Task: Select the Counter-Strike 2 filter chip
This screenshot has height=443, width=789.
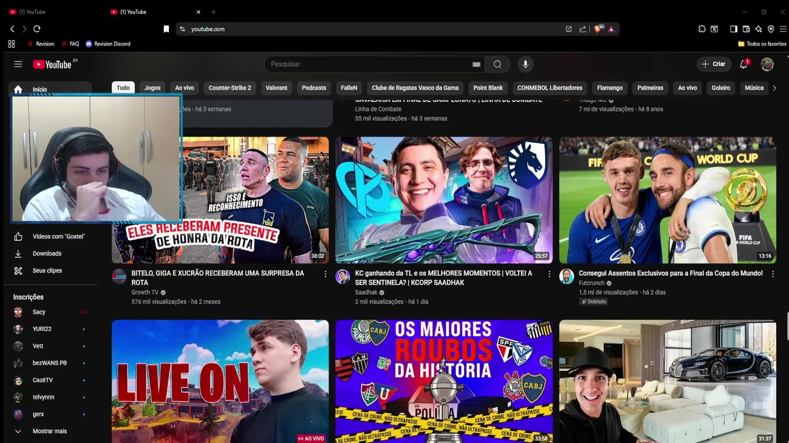Action: pyautogui.click(x=230, y=88)
